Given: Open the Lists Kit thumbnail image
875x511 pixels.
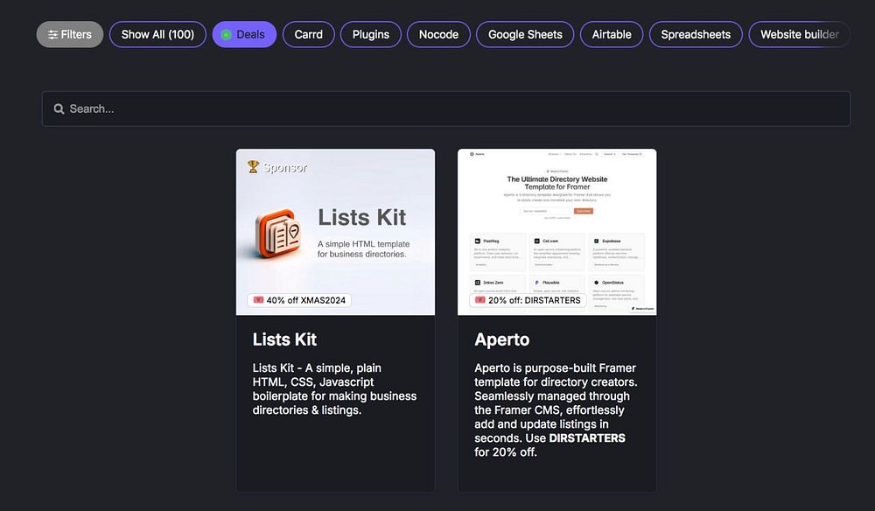Looking at the screenshot, I should [335, 232].
